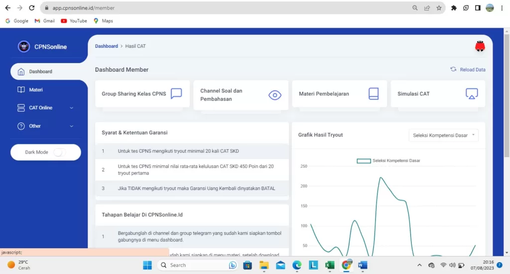Open the red user avatar at top right
Screen dimensions: 510x274
pos(480,46)
